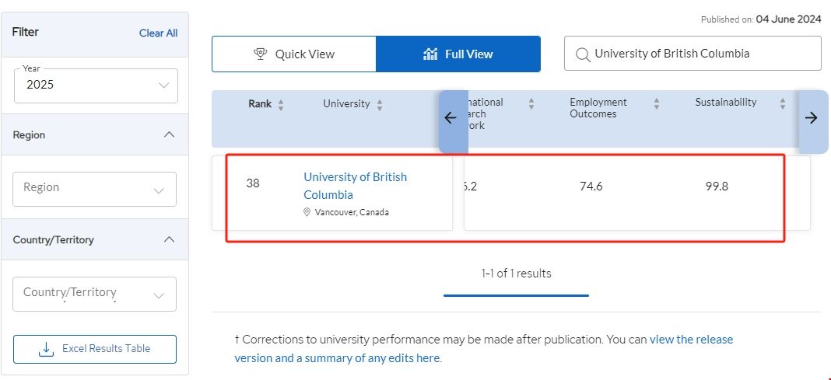
Task: Open the Country/Territory dropdown field
Action: [94, 294]
